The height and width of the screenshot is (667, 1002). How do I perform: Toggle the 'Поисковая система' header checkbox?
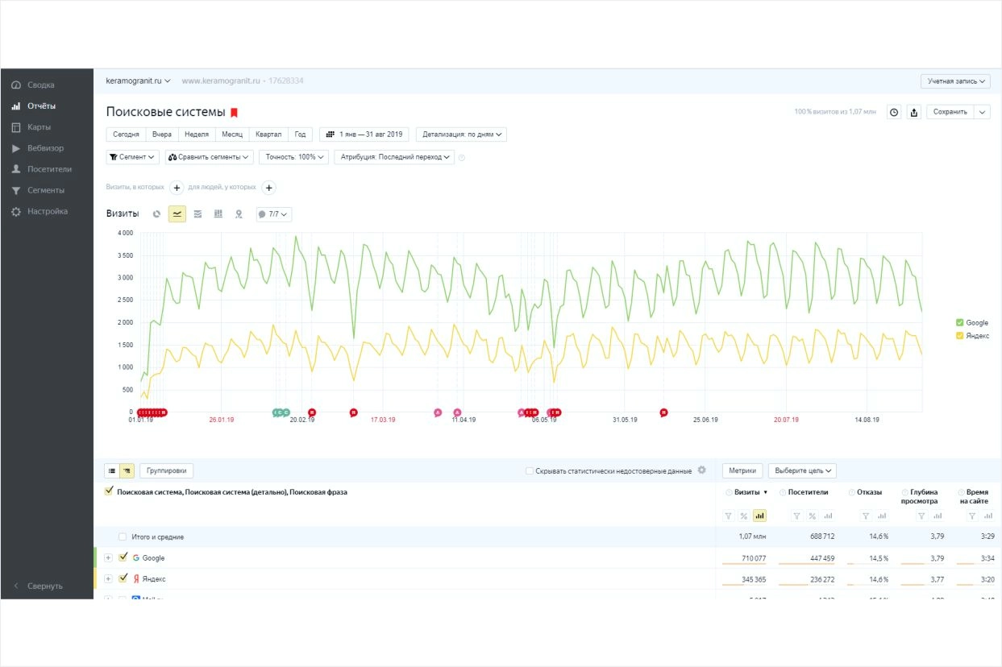tap(110, 491)
